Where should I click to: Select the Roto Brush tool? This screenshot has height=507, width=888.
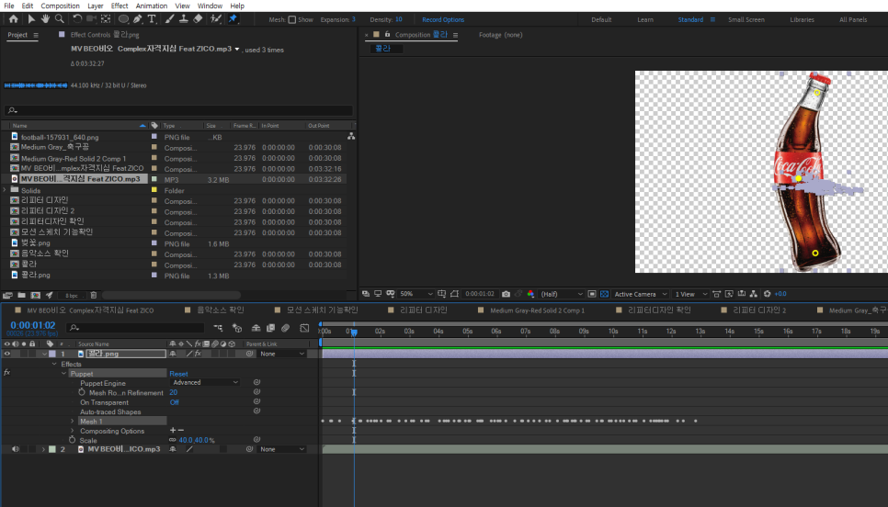(x=215, y=19)
